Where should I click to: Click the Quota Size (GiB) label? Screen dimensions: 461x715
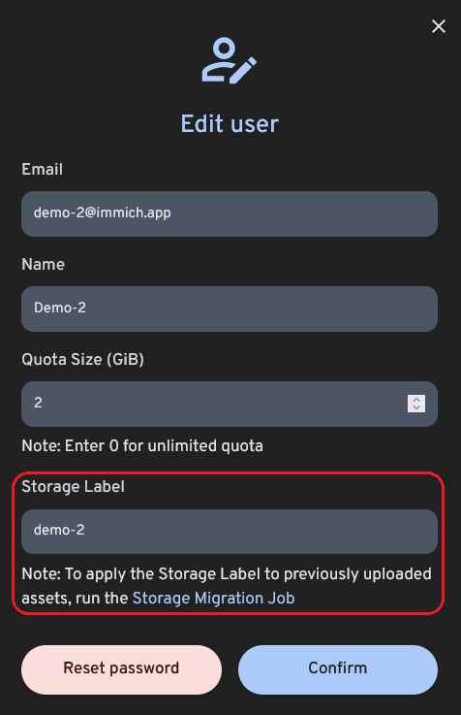[x=83, y=359]
